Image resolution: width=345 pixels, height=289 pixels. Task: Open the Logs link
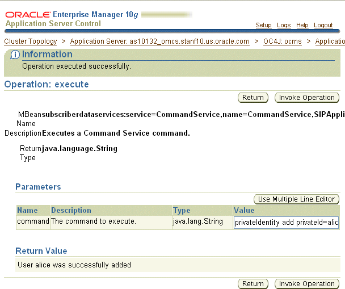point(284,25)
